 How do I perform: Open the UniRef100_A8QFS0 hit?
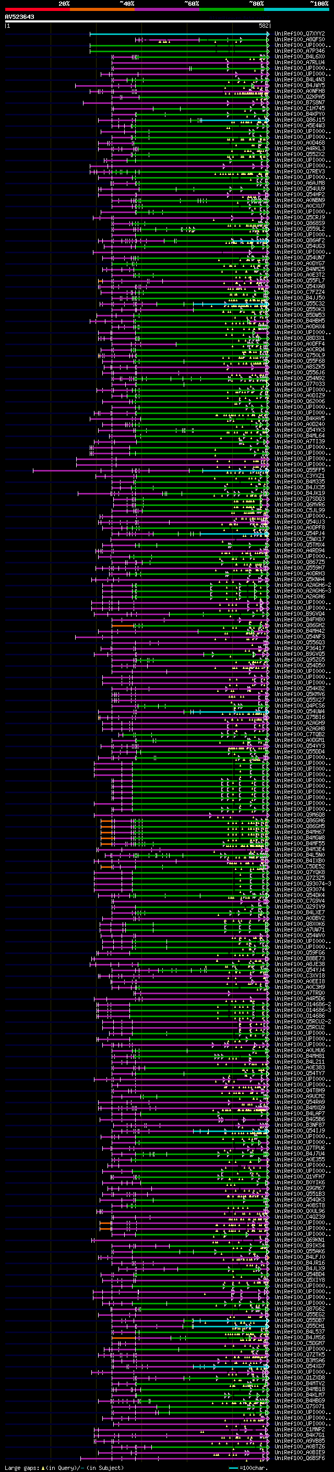point(300,40)
